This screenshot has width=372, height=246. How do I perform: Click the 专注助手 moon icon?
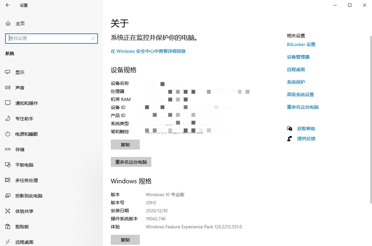tap(8, 119)
